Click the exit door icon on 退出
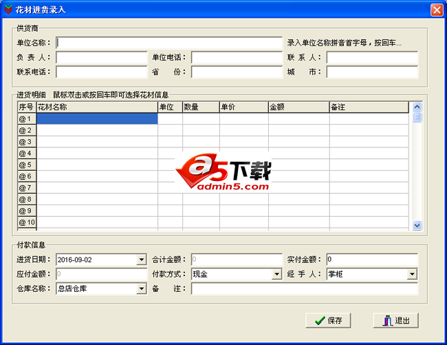Image resolution: width=447 pixels, height=345 pixels. point(388,320)
